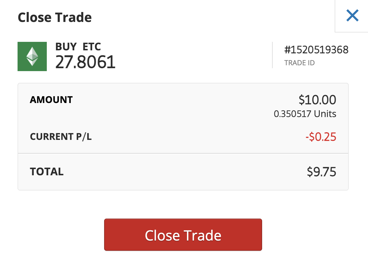Click the ETC ticker symbol text
The width and height of the screenshot is (368, 254).
[92, 47]
